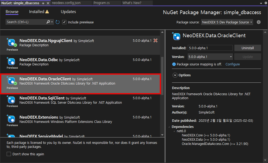Click the document well gear icon
This screenshot has width=268, height=163.
(266, 3)
